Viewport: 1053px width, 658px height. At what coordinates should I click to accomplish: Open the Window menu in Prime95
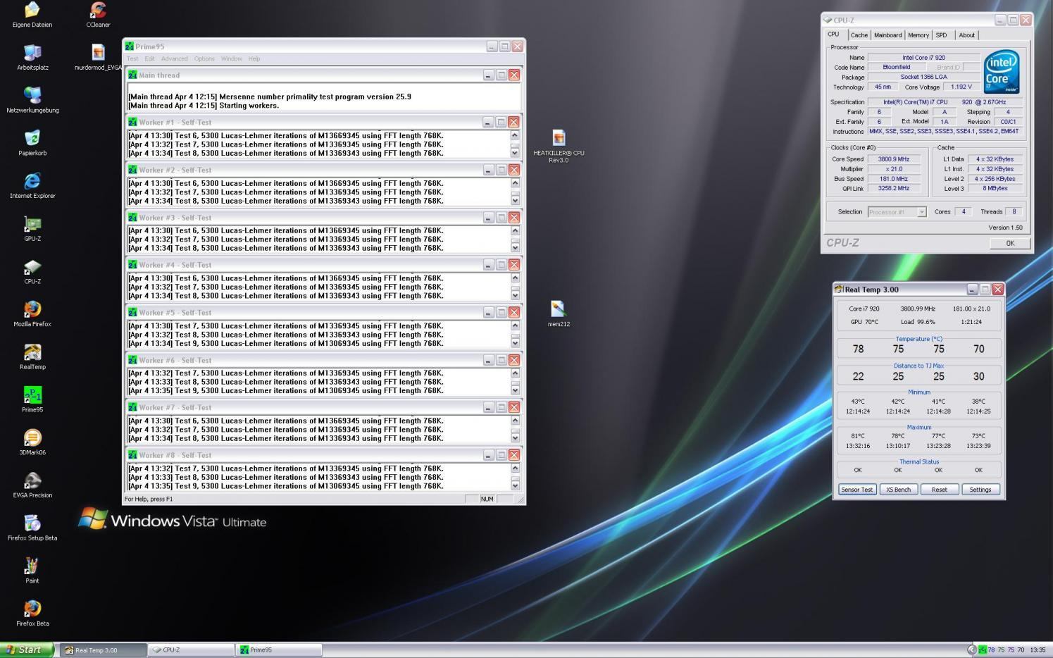232,59
